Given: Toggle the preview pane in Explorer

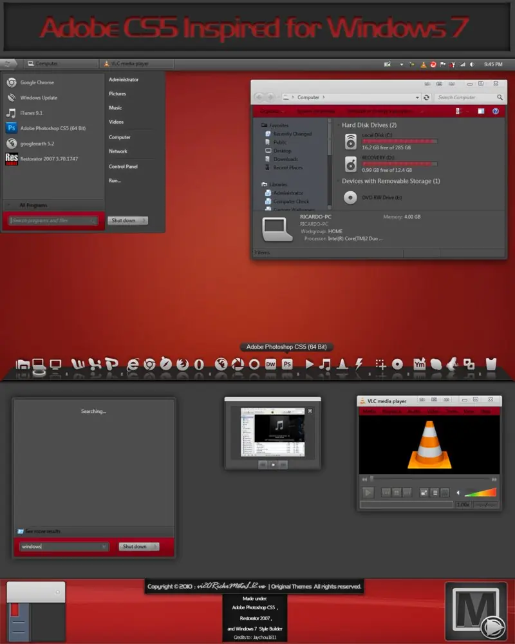Looking at the screenshot, I should tap(480, 111).
